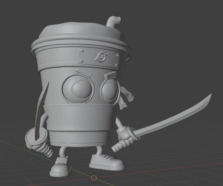Select the character's smaller eye
The image size is (223, 186).
(x=110, y=91)
